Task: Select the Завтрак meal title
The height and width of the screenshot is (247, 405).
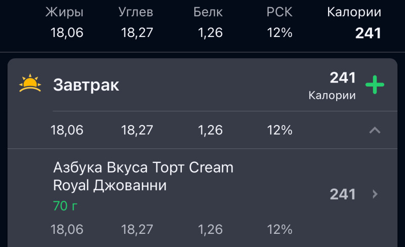Action: (86, 85)
